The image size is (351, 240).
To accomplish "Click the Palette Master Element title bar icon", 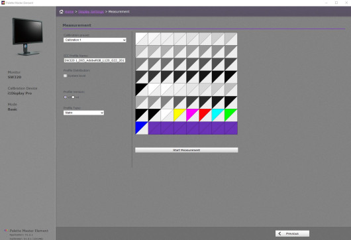I will (x=3, y=3).
